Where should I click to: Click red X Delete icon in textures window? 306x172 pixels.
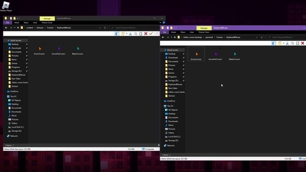(x=145, y=34)
